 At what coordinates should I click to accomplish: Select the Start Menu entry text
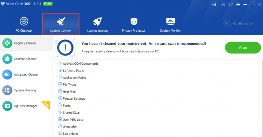[x=70, y=134]
